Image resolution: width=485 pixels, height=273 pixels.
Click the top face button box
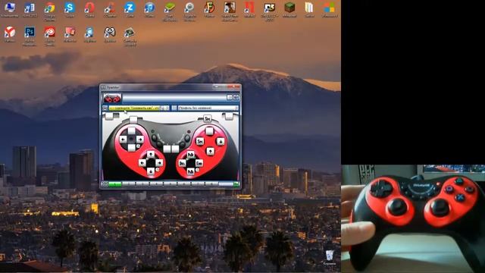(x=209, y=131)
